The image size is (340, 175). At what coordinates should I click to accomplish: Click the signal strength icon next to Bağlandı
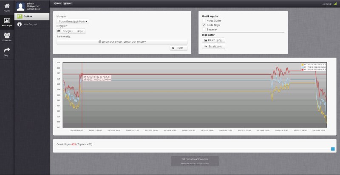(335, 3)
